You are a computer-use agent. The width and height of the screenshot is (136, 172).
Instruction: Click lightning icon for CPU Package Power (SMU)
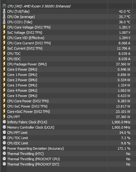tap(4, 64)
